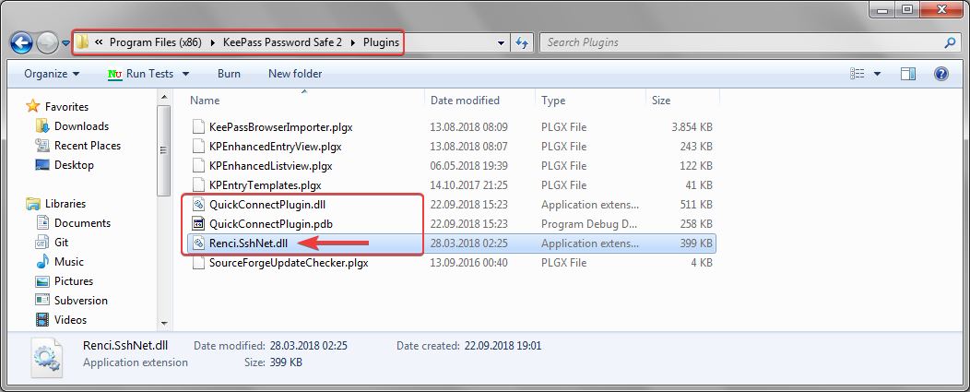Open the address bar history dropdown
The width and height of the screenshot is (970, 392).
(x=501, y=43)
